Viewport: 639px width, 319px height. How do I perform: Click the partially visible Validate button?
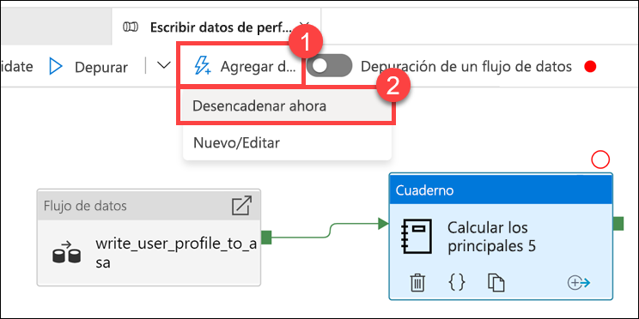pyautogui.click(x=16, y=66)
